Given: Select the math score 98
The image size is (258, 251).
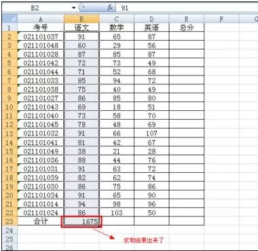Looking at the screenshot, I should 117,204.
